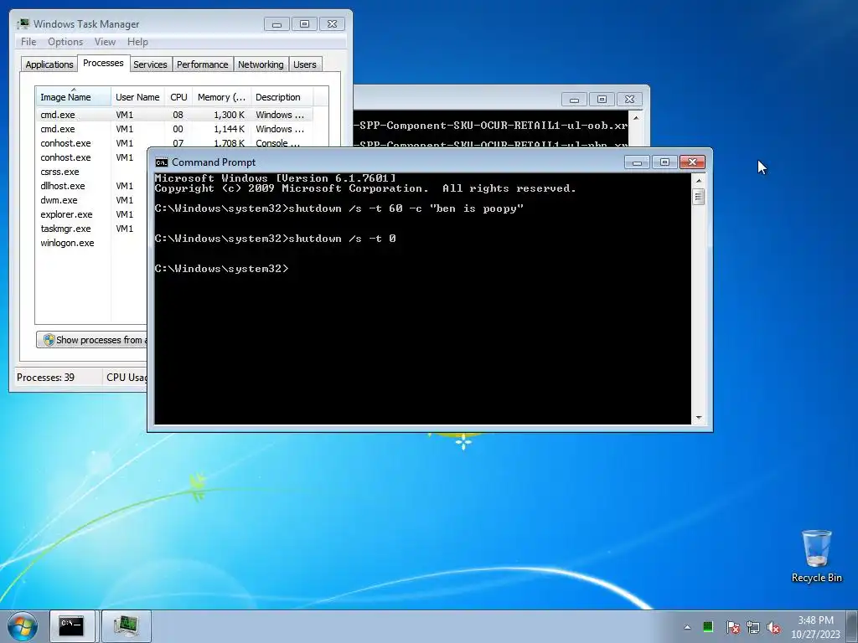This screenshot has width=858, height=643.
Task: Click the Show desktop button on taskbar
Action: [x=854, y=627]
